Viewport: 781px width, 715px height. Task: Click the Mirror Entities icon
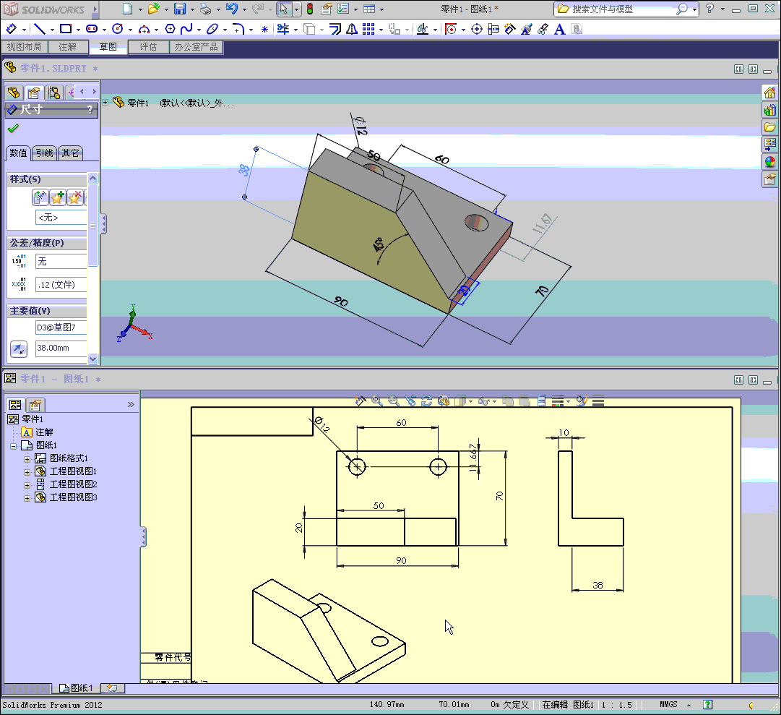(352, 29)
